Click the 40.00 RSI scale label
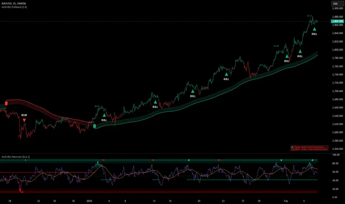 (x=336, y=180)
